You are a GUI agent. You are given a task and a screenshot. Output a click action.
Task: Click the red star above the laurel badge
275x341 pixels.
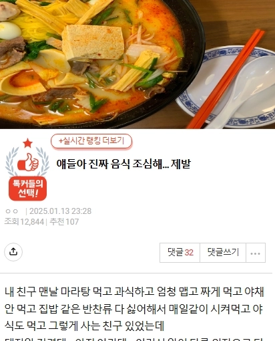[x=27, y=143]
